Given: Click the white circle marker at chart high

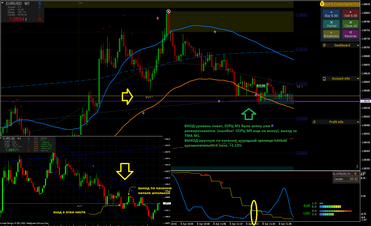Looking at the screenshot, I should tap(168, 11).
